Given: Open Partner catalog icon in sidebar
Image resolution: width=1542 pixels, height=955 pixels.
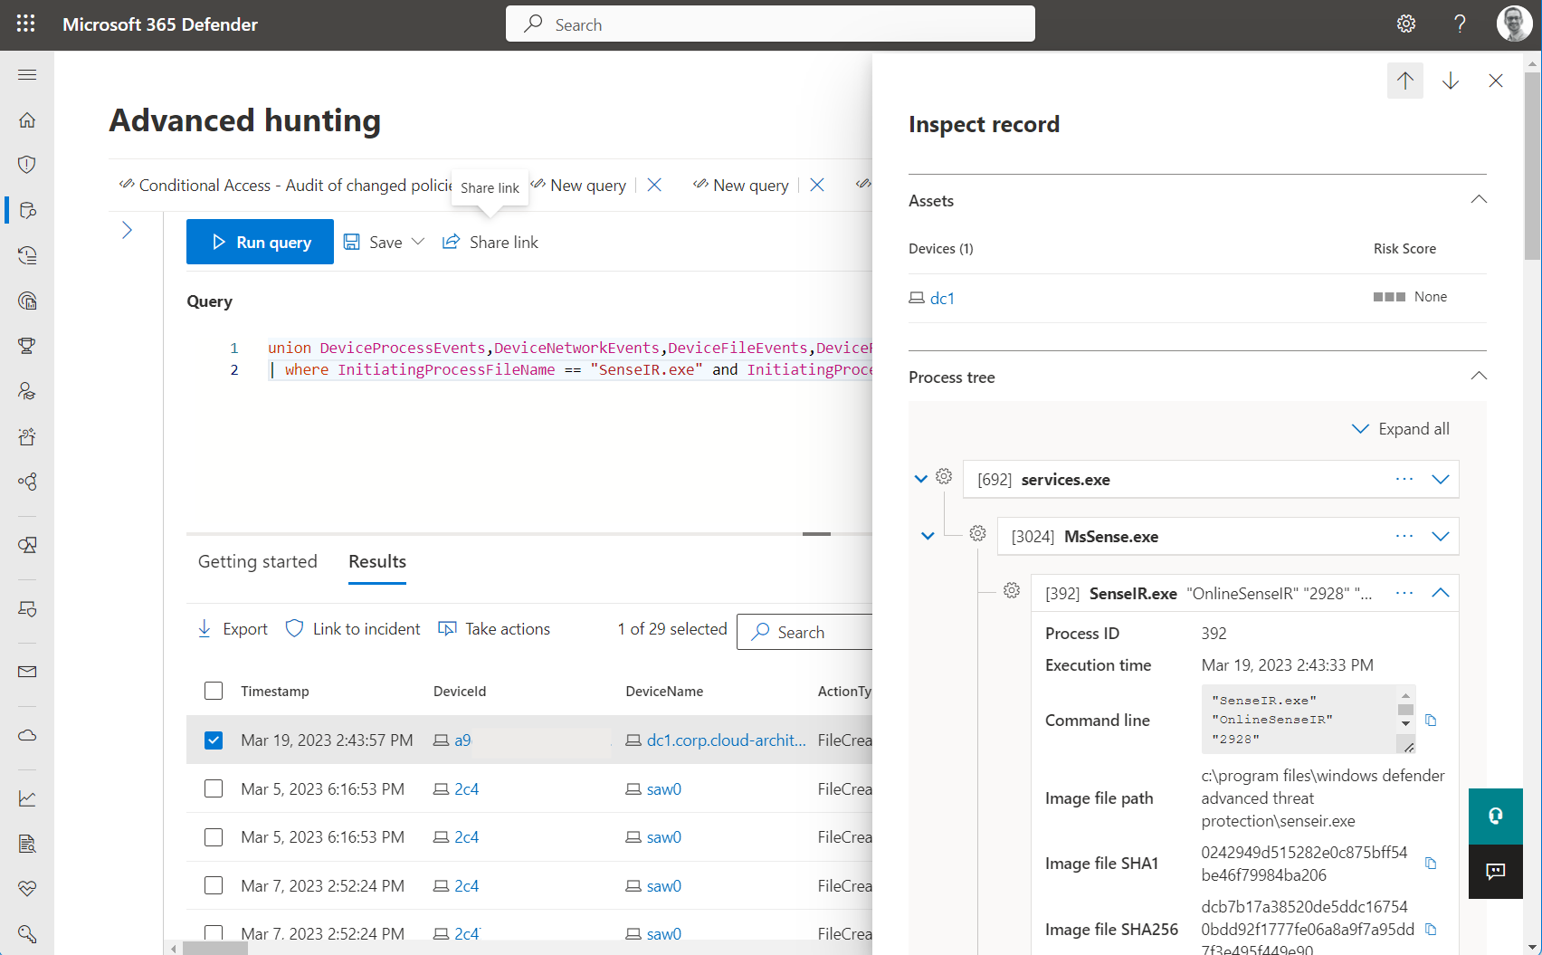Looking at the screenshot, I should (x=27, y=482).
